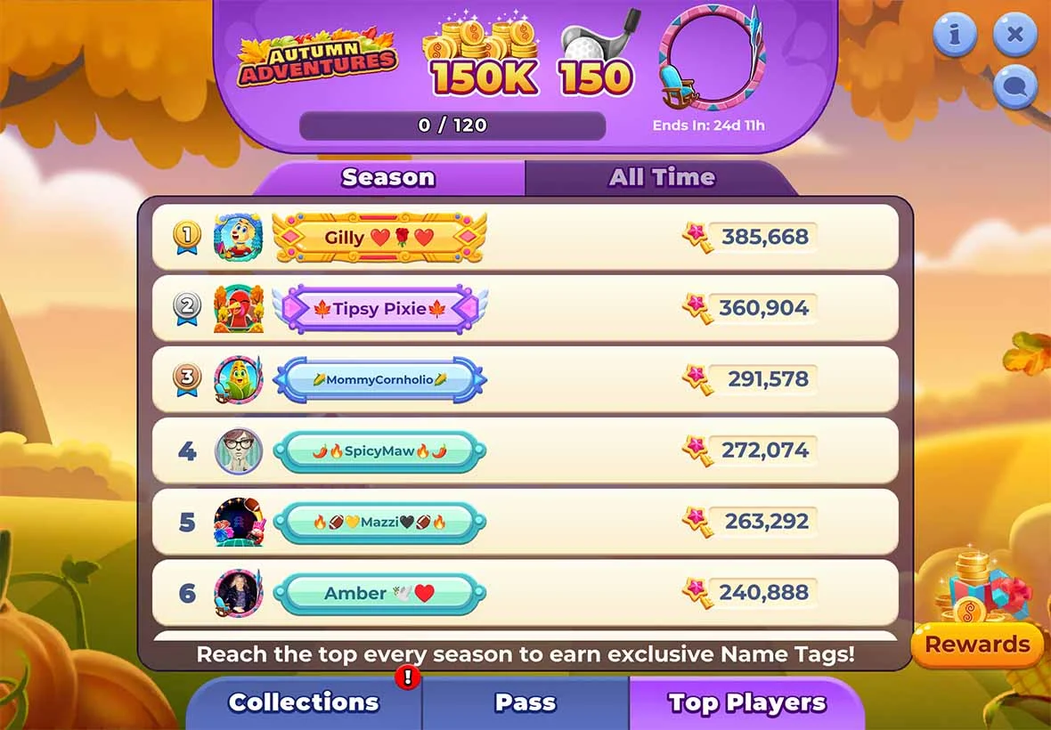Open the Pass tab
The height and width of the screenshot is (730, 1051).
525,702
